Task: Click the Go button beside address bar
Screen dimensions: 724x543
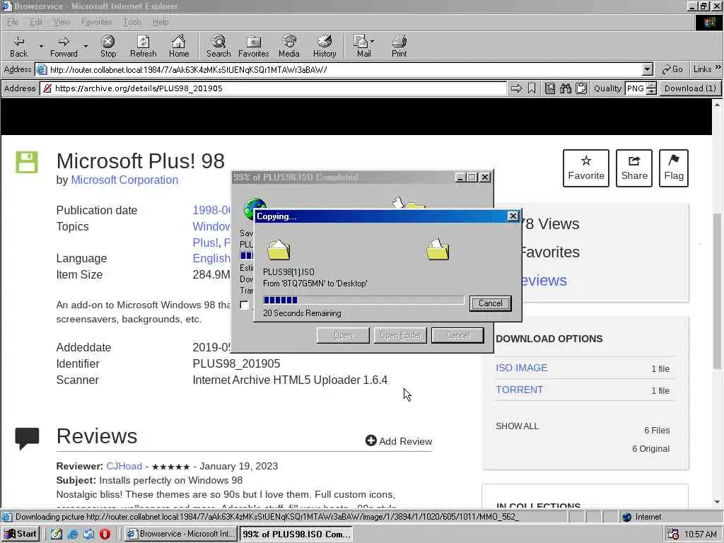Action: [672, 69]
